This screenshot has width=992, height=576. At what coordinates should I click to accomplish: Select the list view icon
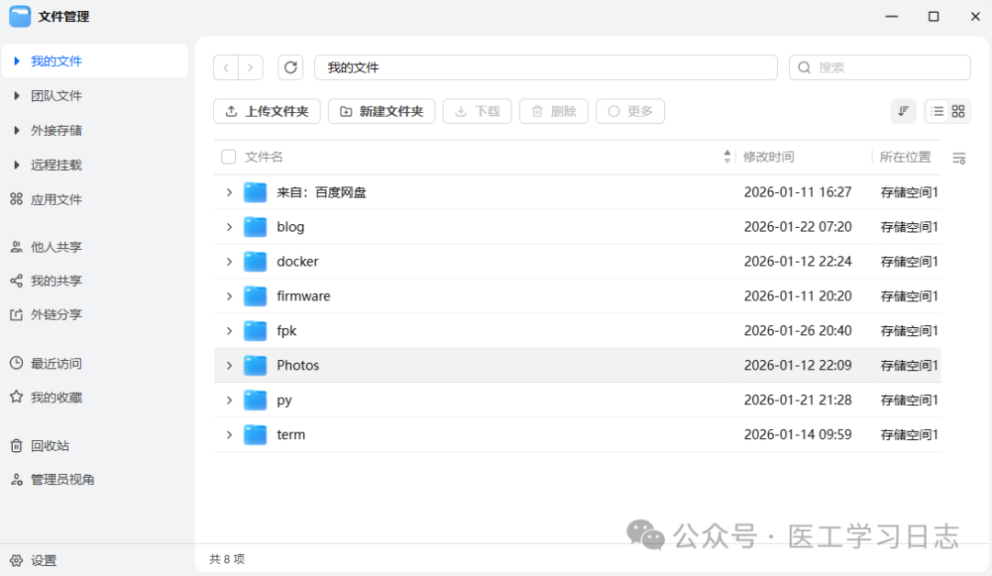click(x=938, y=110)
